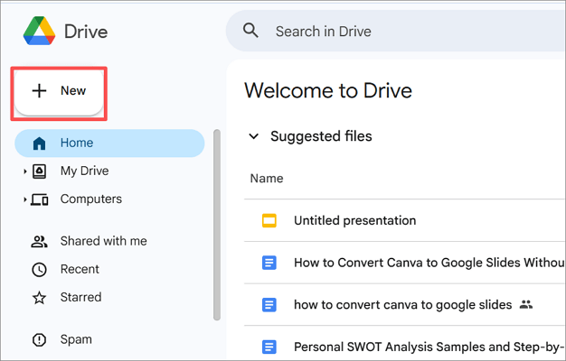
Task: Open How to Convert Canva to Google Slides doc
Action: [429, 263]
